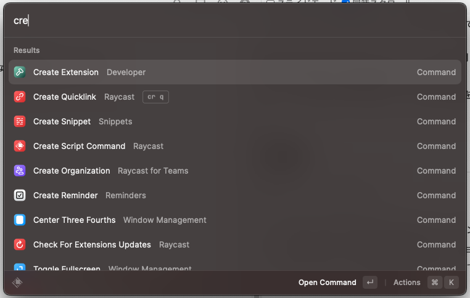Click into the search field containing 'cre'
This screenshot has height=298, width=470.
pyautogui.click(x=235, y=20)
